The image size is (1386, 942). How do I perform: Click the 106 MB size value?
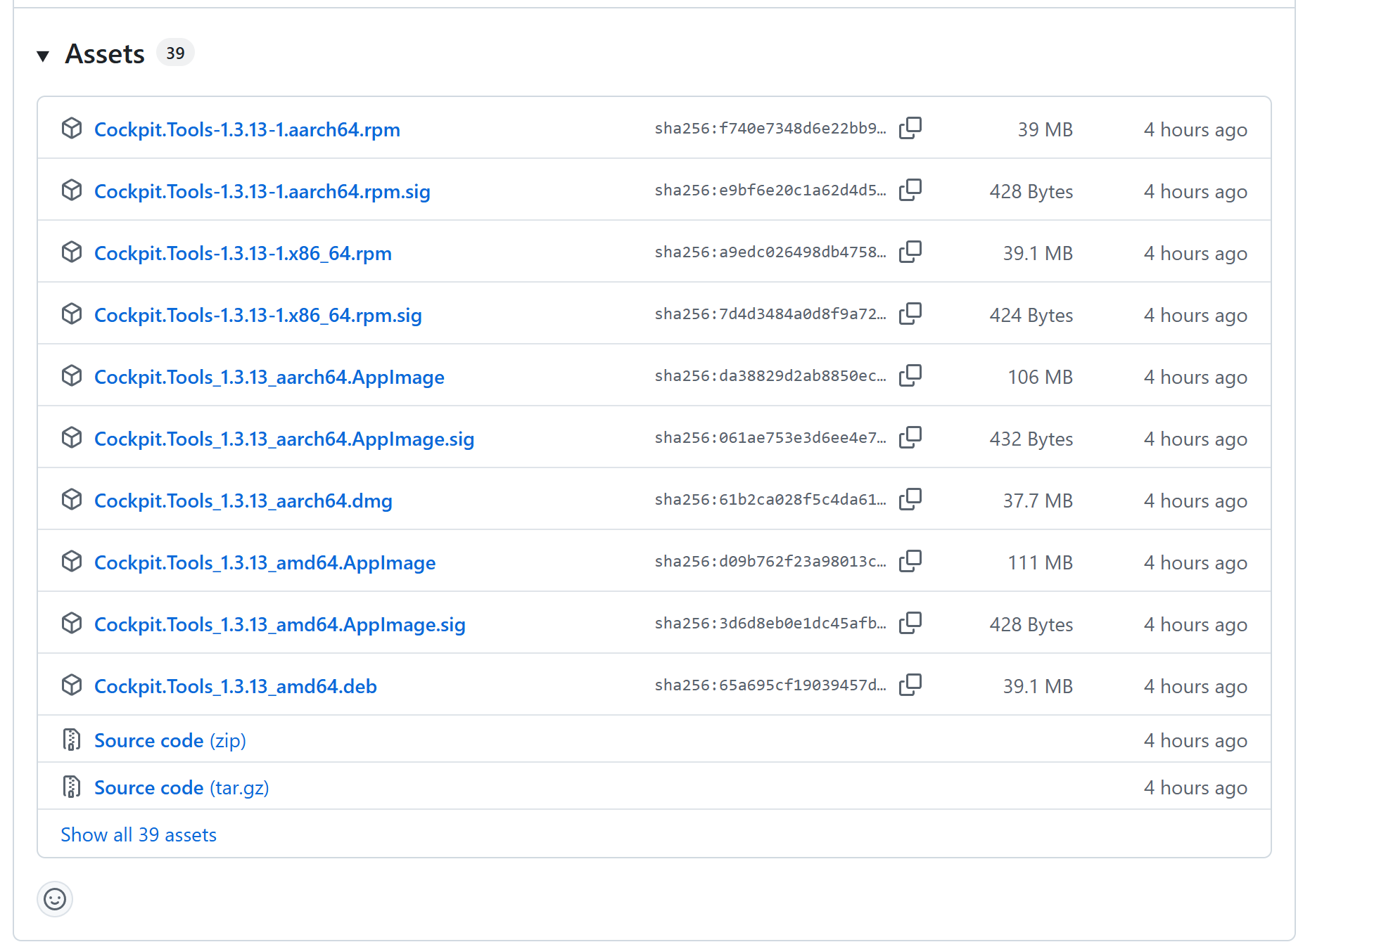coord(1040,378)
